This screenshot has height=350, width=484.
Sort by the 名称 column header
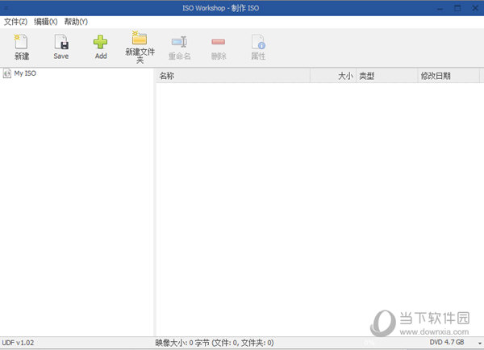pos(233,76)
